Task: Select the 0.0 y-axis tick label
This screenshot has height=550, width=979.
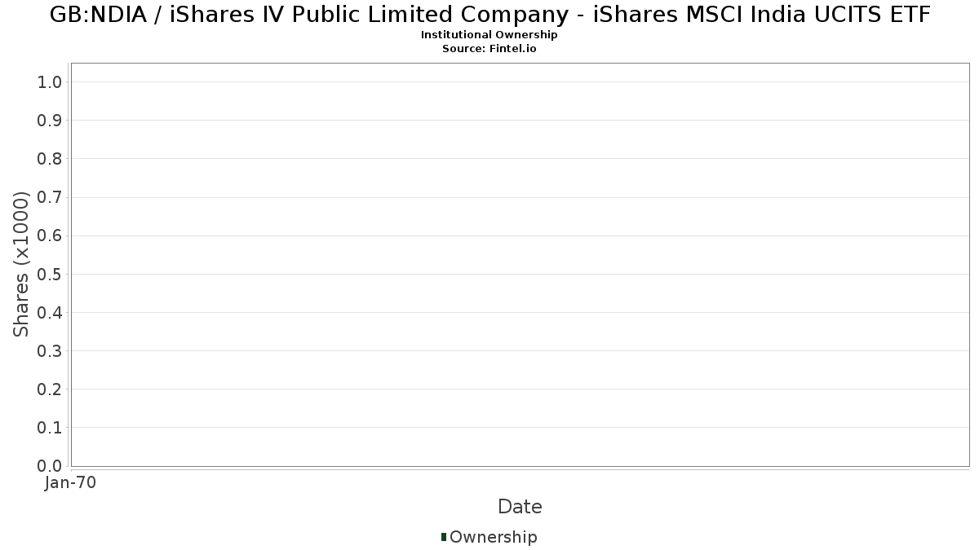Action: 50,466
